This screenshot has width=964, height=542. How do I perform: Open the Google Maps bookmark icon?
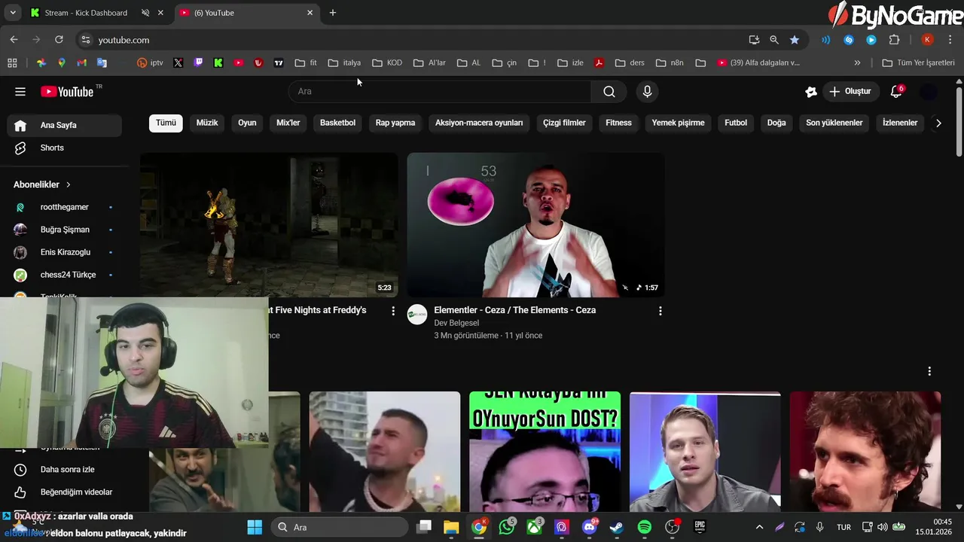pos(62,63)
